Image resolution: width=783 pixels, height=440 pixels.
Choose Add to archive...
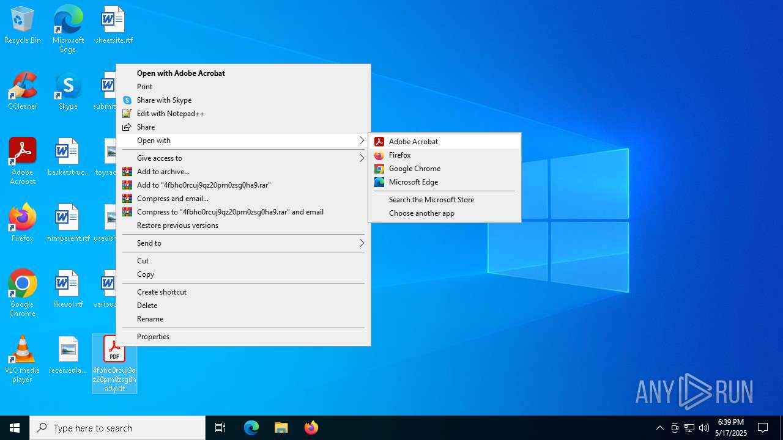243,172
